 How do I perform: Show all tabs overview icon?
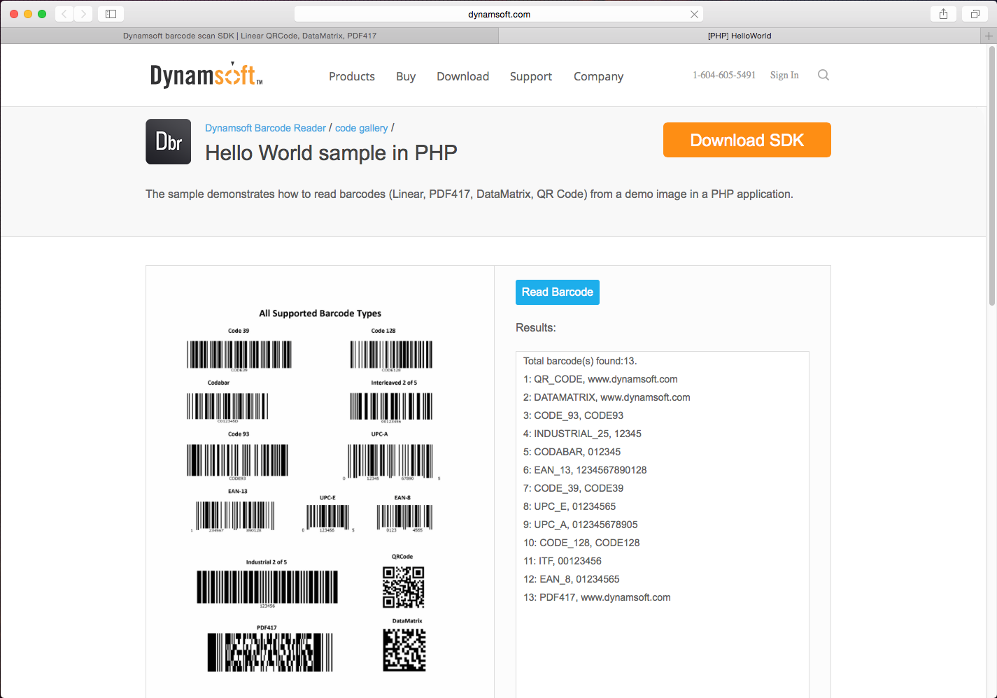975,14
